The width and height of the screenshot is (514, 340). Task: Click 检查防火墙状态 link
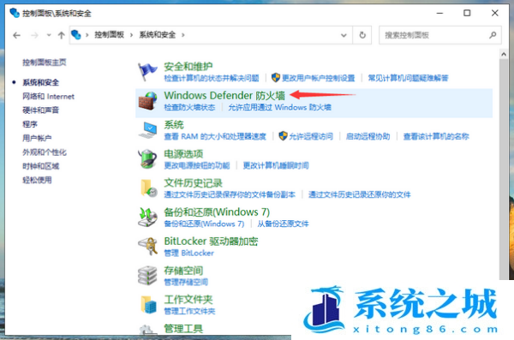189,107
